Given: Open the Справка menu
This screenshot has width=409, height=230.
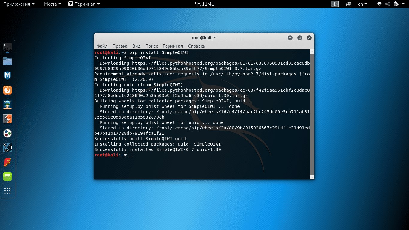Looking at the screenshot, I should pos(196,46).
